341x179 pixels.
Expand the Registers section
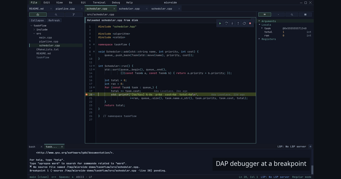[259, 39]
